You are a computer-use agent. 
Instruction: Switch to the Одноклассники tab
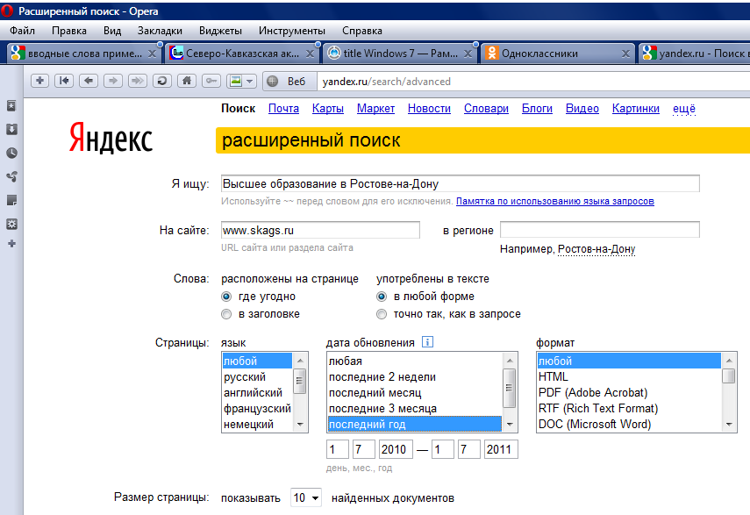point(558,54)
